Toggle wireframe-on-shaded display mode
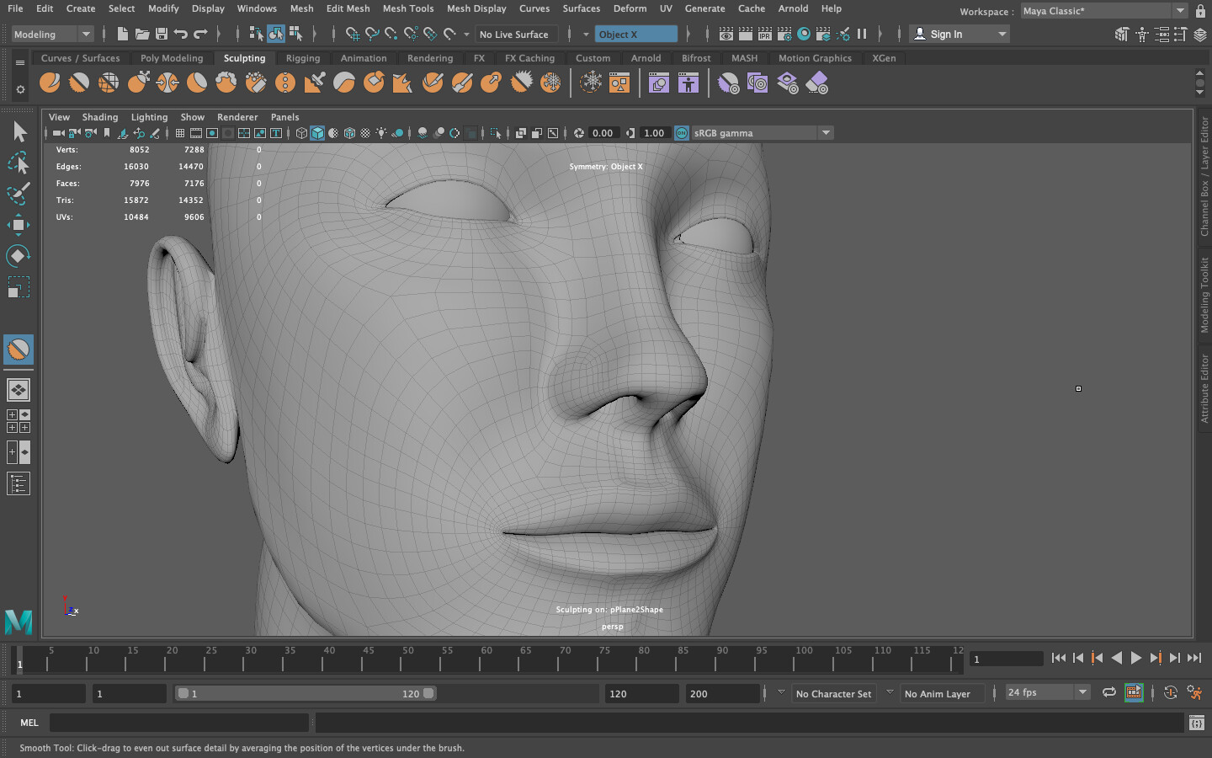This screenshot has width=1212, height=758. pyautogui.click(x=349, y=133)
